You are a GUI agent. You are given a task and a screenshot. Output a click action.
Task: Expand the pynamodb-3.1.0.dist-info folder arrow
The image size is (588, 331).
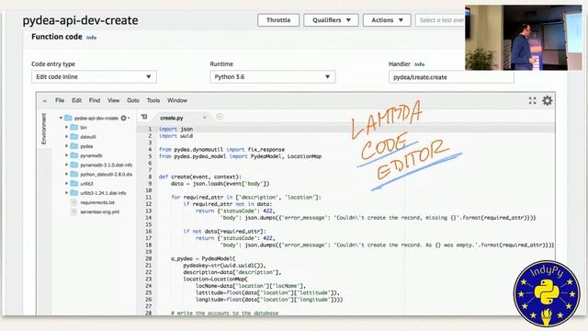(67, 165)
